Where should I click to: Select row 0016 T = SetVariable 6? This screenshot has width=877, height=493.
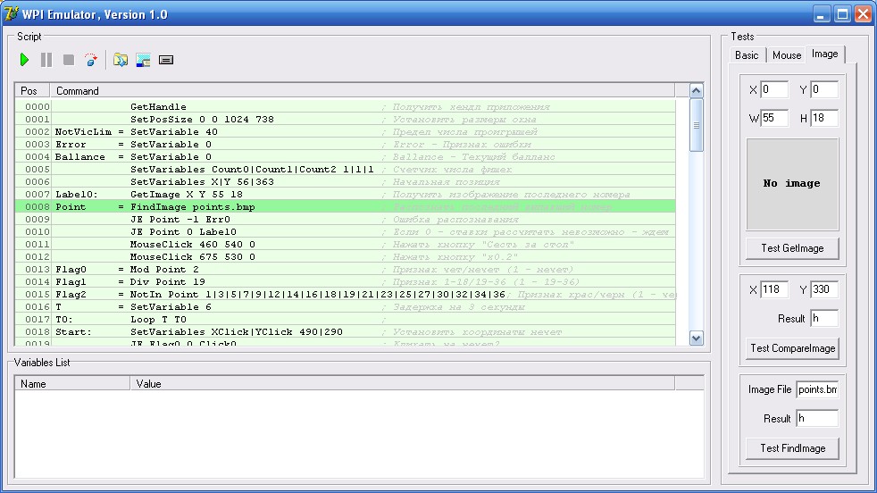[345, 306]
